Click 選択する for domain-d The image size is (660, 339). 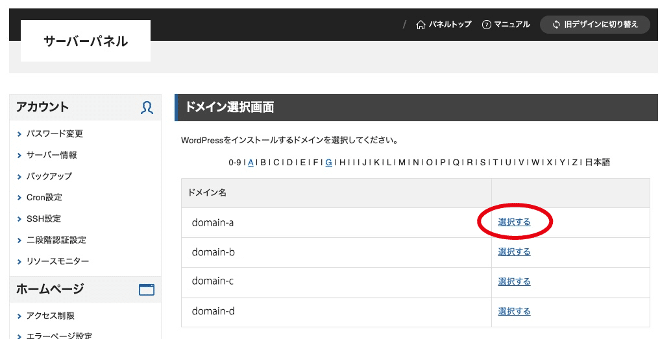(x=515, y=312)
